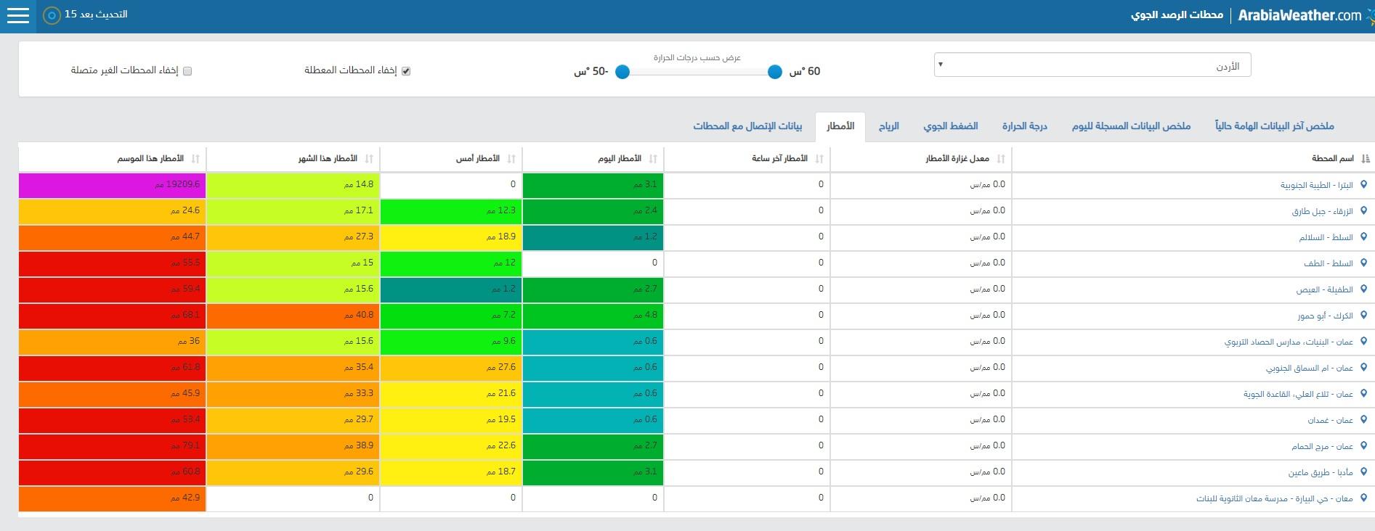
Task: Click map pin icon for الزرقاء - جبل طارق
Action: click(x=1363, y=211)
